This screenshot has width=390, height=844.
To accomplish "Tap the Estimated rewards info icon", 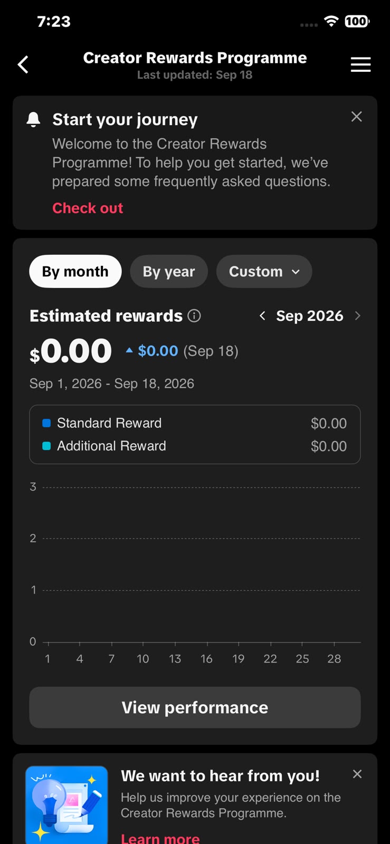I will pyautogui.click(x=194, y=316).
